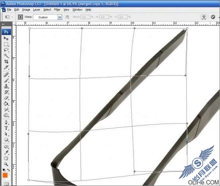Cancel the transform with the no-entry button
Image resolution: width=220 pixels, height=186 pixels.
pos(213,17)
